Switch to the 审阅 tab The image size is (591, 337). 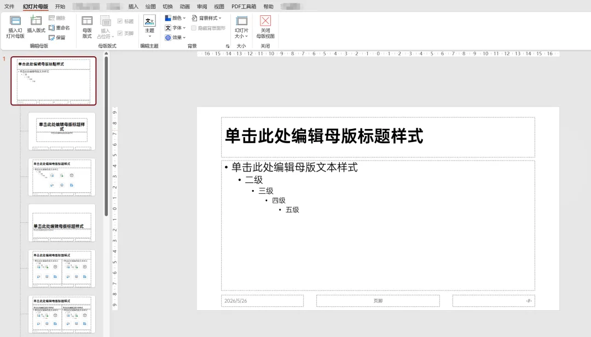coord(201,7)
